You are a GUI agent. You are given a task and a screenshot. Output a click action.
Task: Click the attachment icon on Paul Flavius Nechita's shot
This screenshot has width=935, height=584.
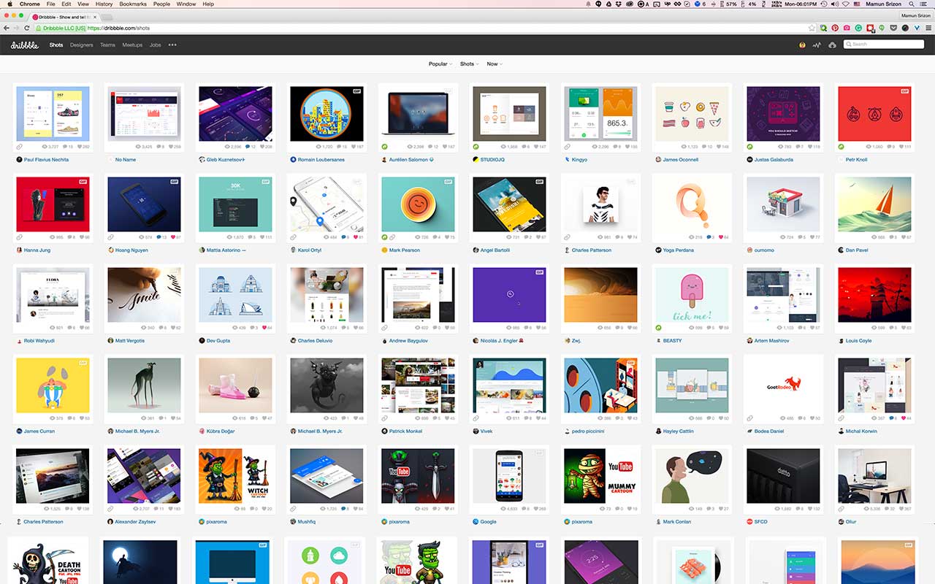click(x=19, y=147)
